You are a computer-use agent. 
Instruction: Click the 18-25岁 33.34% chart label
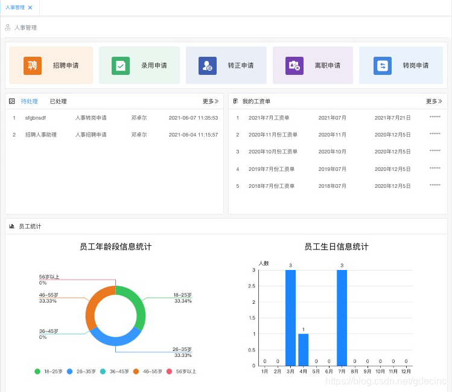[182, 298]
